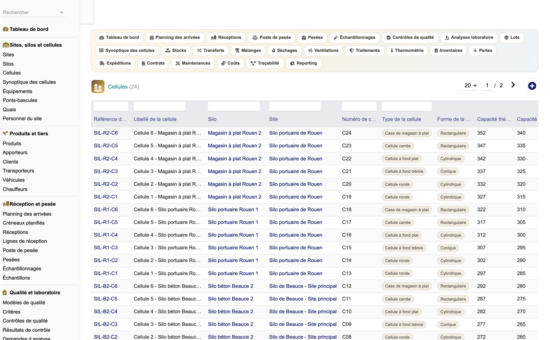The image size is (550, 340).
Task: Open Mélanges toolbar button
Action: click(248, 51)
